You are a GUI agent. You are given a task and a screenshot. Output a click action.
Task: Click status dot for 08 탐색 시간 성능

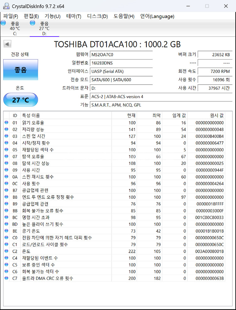click(x=6, y=163)
